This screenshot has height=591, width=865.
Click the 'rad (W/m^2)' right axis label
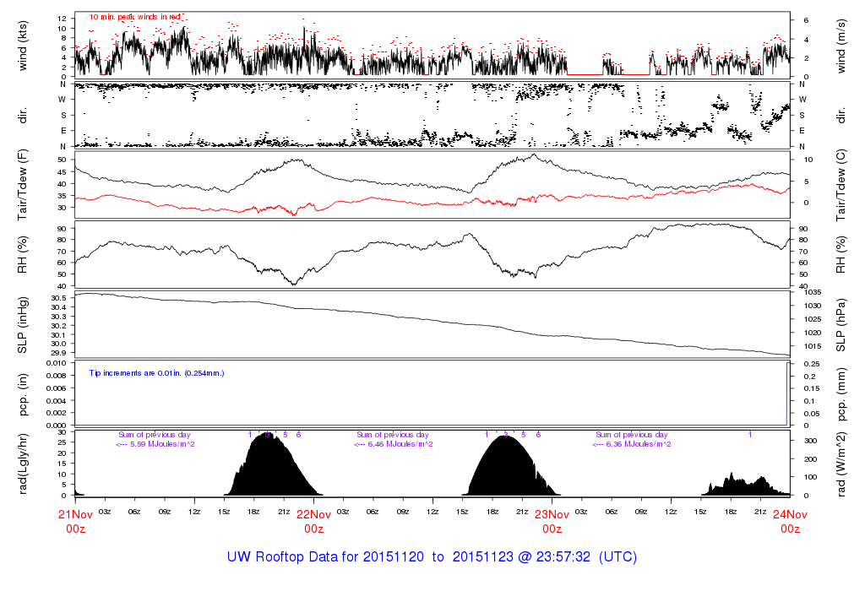coord(842,464)
